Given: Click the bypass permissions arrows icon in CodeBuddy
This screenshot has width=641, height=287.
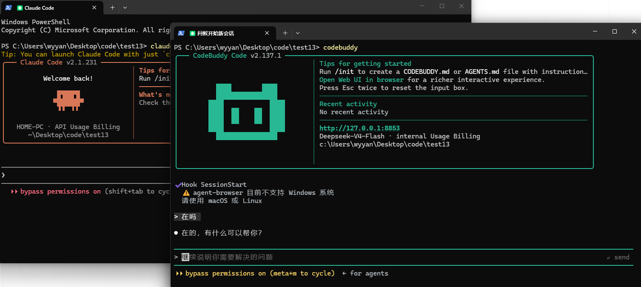Looking at the screenshot, I should (179, 274).
